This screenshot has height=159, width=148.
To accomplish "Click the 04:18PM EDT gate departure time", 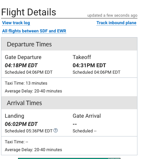I will pyautogui.click(x=21, y=66).
